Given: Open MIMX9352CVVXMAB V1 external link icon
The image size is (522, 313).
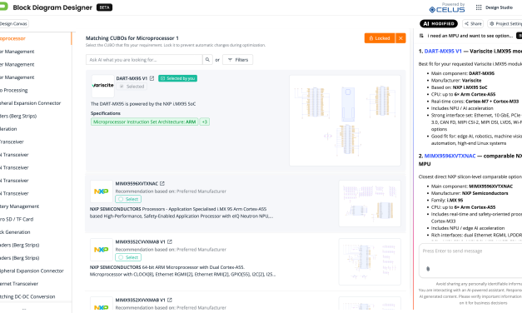Looking at the screenshot, I should (170, 241).
